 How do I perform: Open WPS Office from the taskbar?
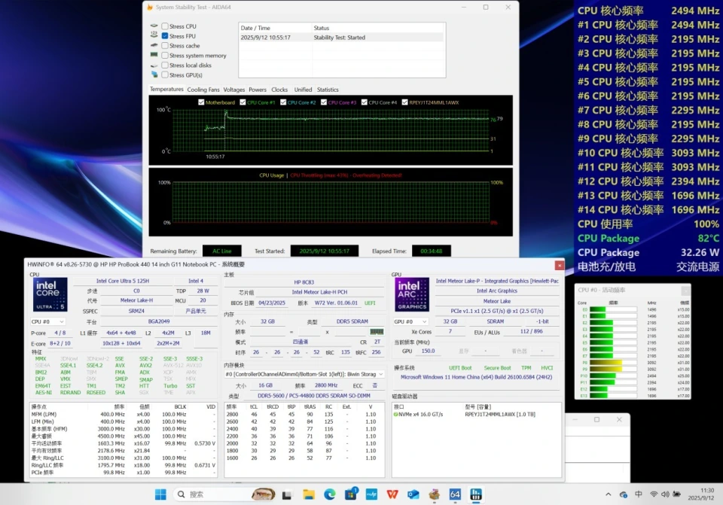coord(392,494)
